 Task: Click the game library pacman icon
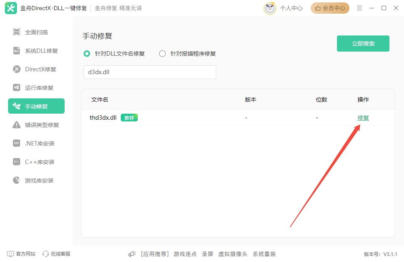coord(17,180)
